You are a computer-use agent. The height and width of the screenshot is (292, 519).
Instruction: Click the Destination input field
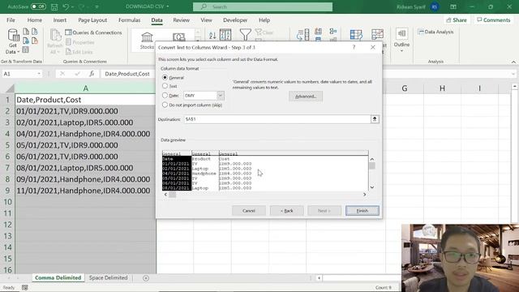pyautogui.click(x=277, y=119)
